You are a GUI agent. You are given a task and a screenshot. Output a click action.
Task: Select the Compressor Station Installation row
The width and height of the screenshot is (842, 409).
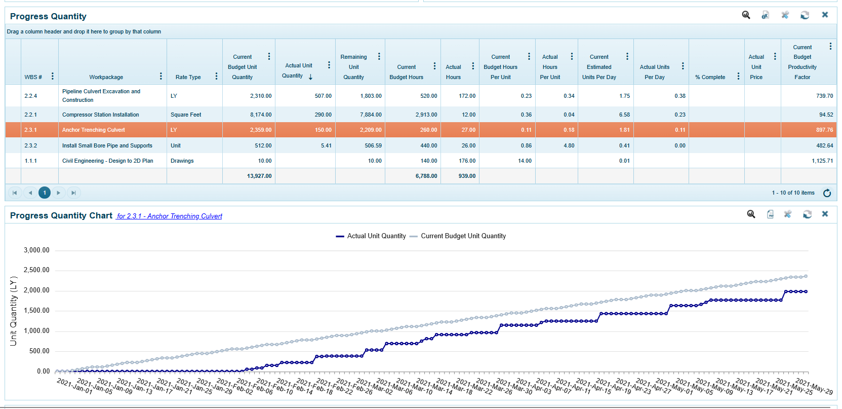tap(100, 115)
